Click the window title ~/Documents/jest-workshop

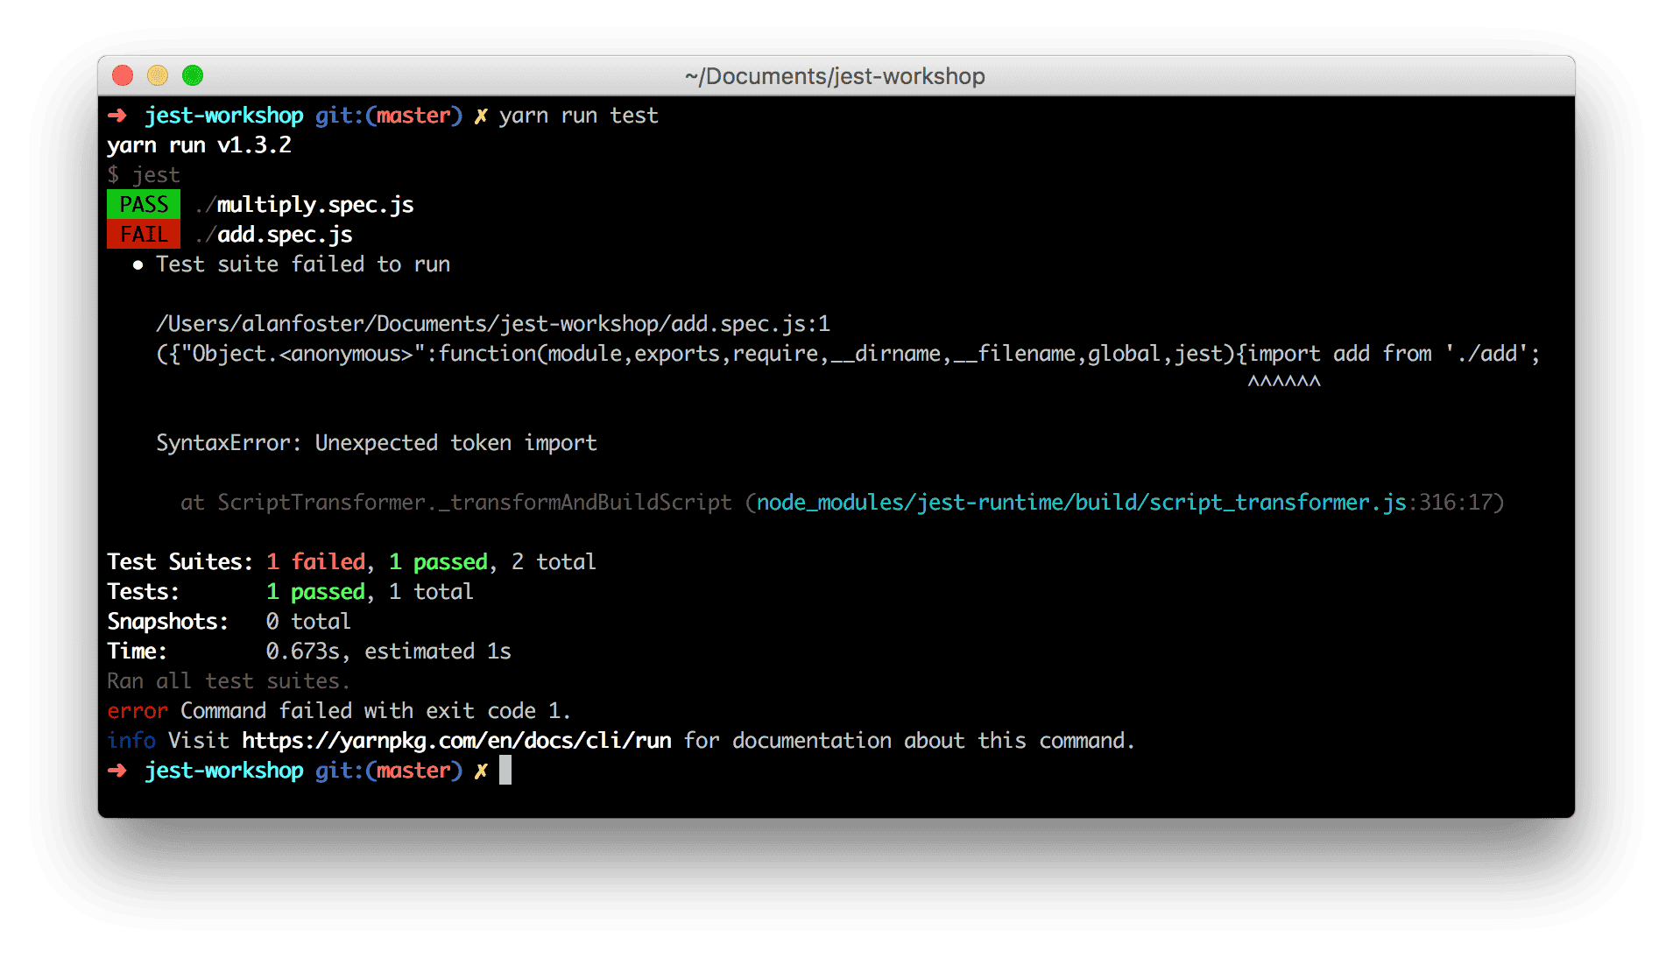click(x=835, y=76)
